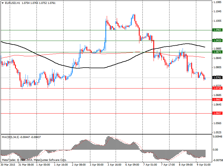This screenshot has width=223, height=167.
Task: Click the 6 Apr 09:00 time label
Action: click(x=132, y=164)
